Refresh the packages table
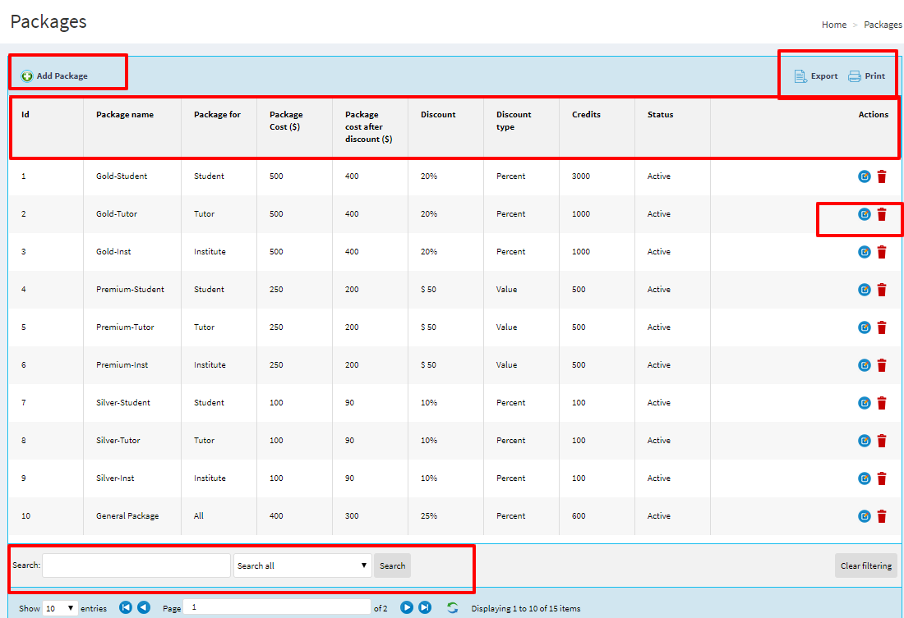904x618 pixels. [452, 607]
